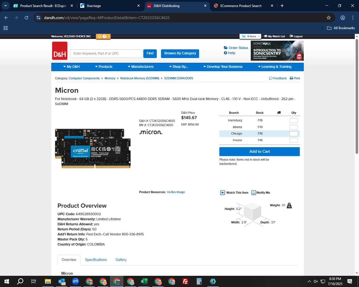
Task: Open the shopping cart with 4 items
Action: (x=251, y=36)
